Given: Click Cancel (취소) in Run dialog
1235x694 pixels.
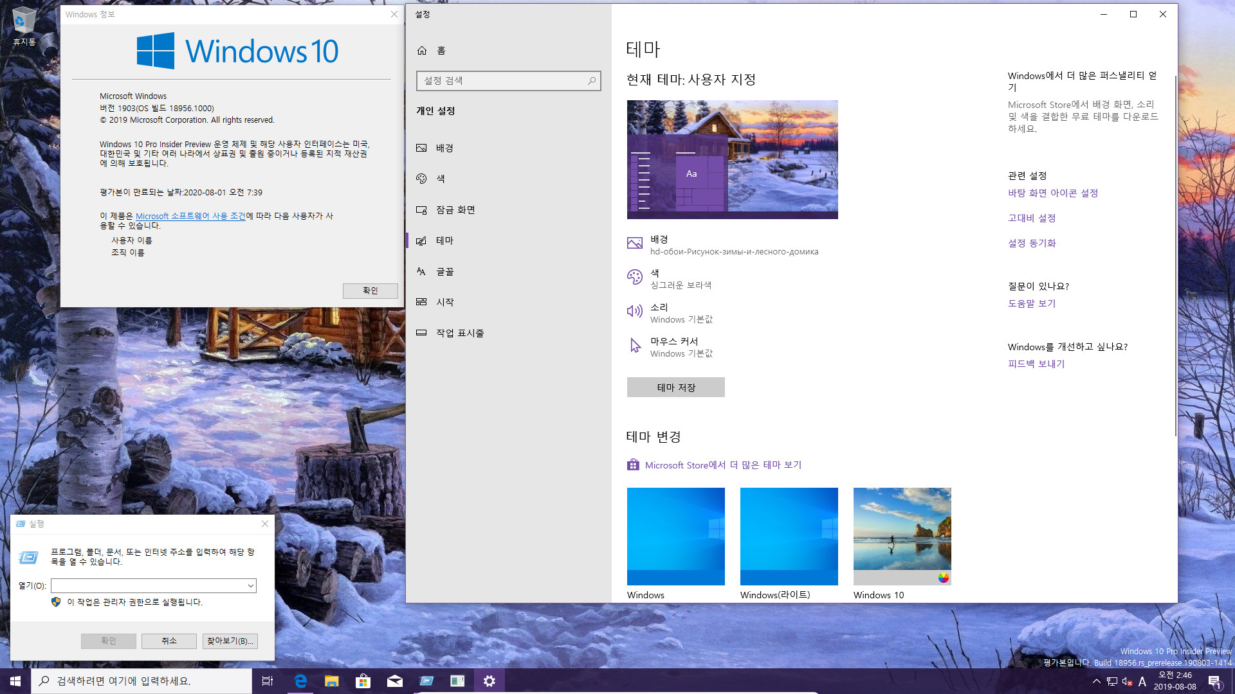Looking at the screenshot, I should 169,641.
